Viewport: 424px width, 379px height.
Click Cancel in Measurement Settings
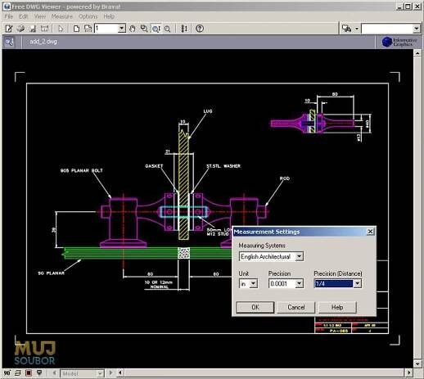coord(296,307)
